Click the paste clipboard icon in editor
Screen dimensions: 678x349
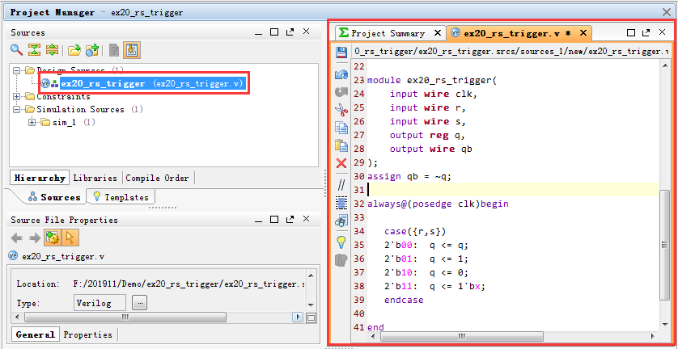click(x=341, y=146)
